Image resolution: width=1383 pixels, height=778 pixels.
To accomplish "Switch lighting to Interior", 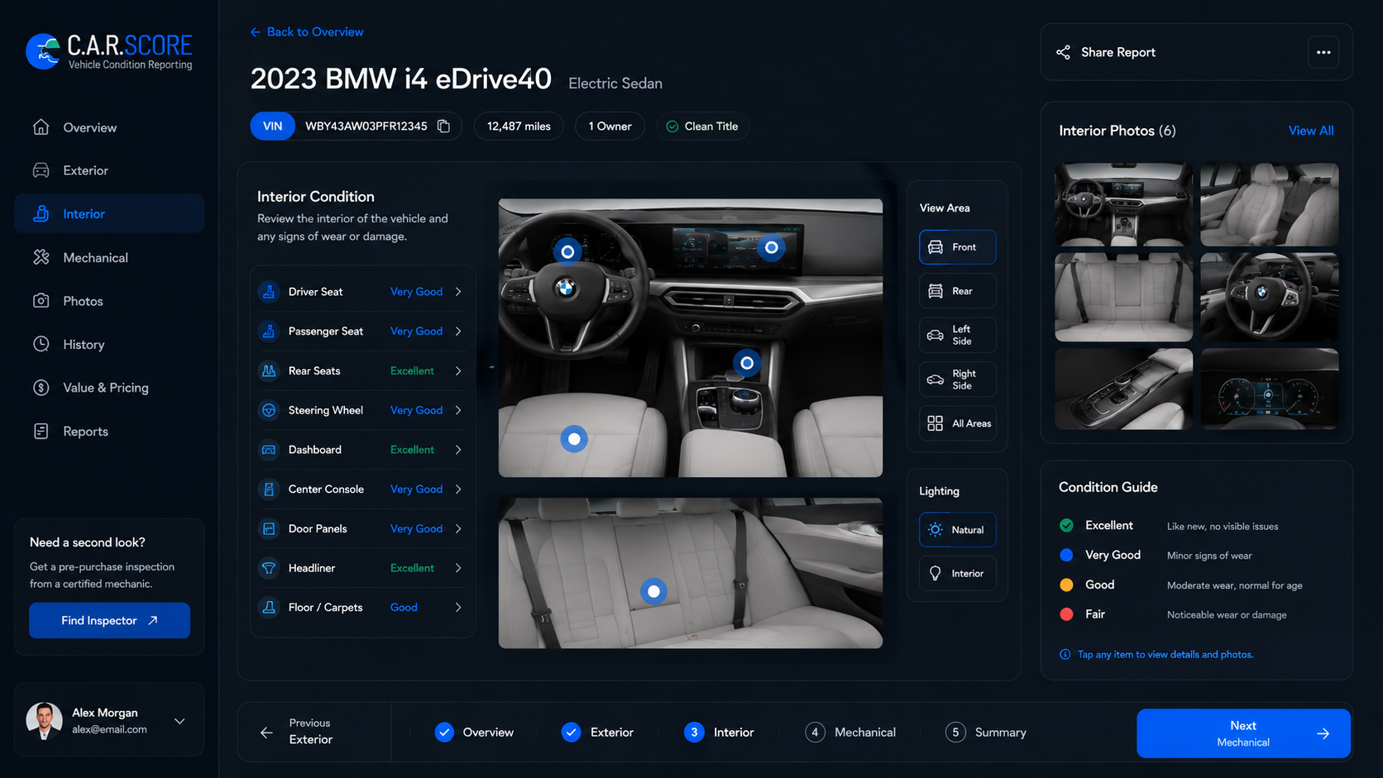I will pyautogui.click(x=957, y=574).
